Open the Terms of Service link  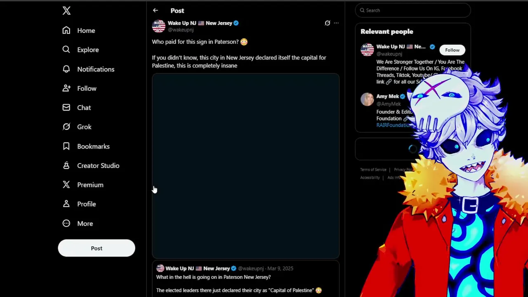pos(373,170)
